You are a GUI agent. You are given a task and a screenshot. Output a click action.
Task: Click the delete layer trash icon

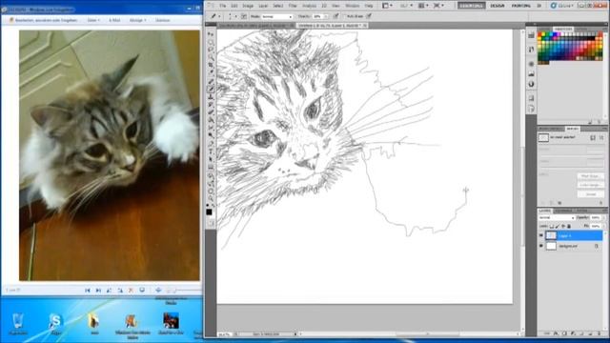[599, 333]
